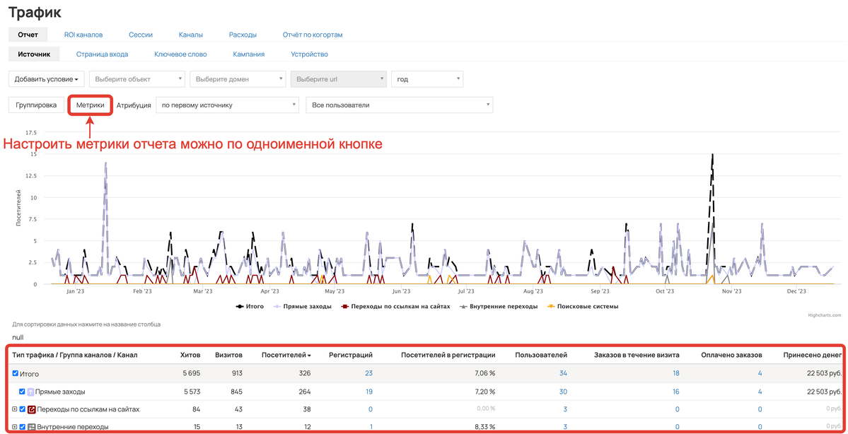Screen dimensions: 848x434
Task: Open the Добавить условие dropdown
Action: pos(47,79)
